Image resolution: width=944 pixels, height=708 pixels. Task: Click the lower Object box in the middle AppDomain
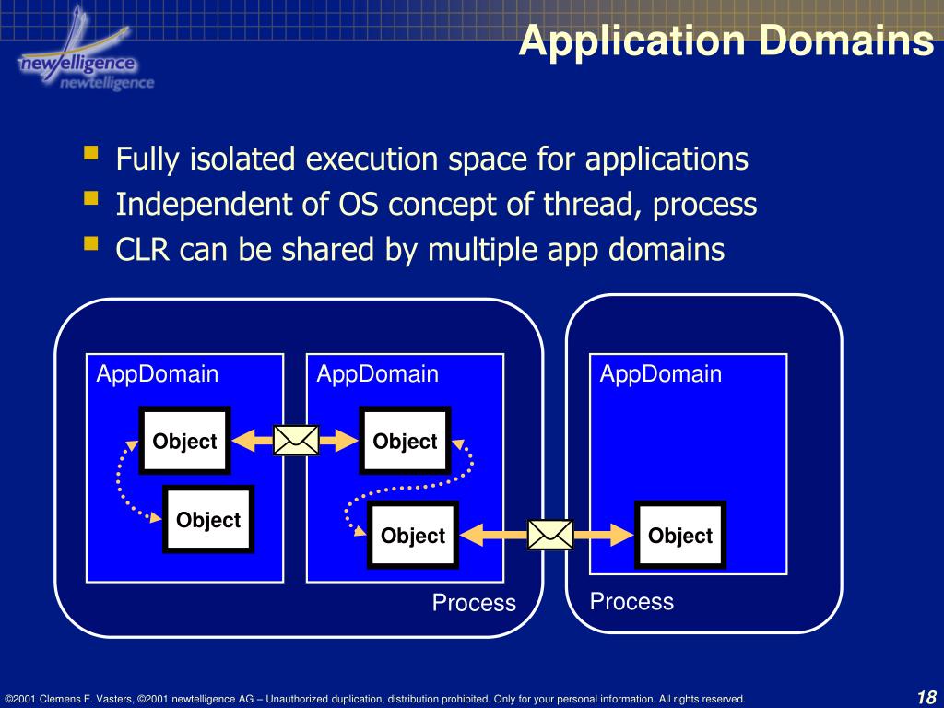pos(413,535)
